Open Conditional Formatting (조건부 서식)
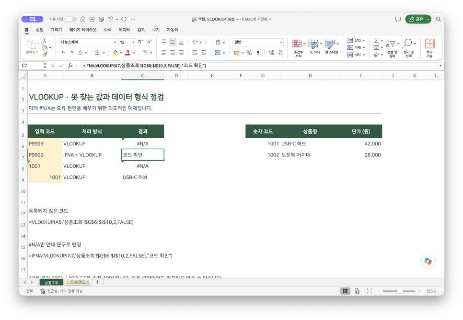Viewport: 463px width, 320px height. [x=298, y=48]
